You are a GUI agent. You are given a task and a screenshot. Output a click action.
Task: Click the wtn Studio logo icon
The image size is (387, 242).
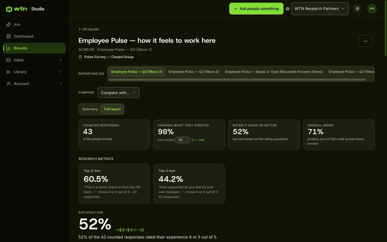coord(9,9)
